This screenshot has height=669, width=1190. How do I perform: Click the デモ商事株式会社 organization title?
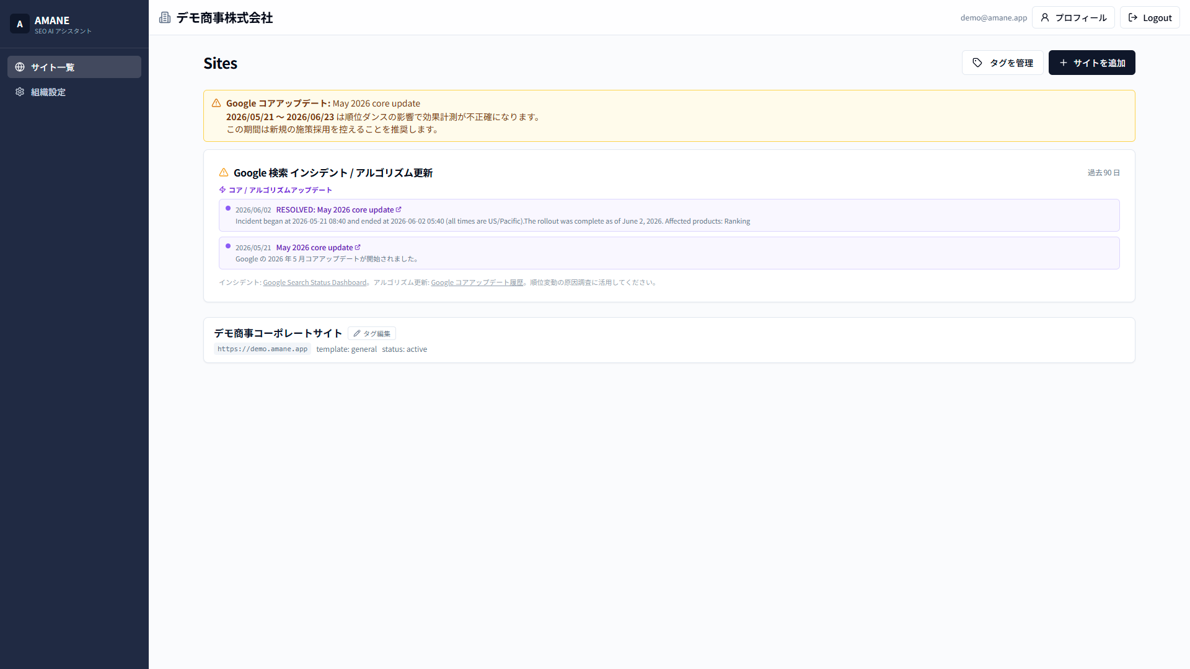tap(224, 17)
